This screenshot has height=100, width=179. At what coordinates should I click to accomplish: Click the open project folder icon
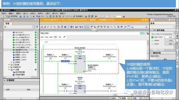point(6,17)
